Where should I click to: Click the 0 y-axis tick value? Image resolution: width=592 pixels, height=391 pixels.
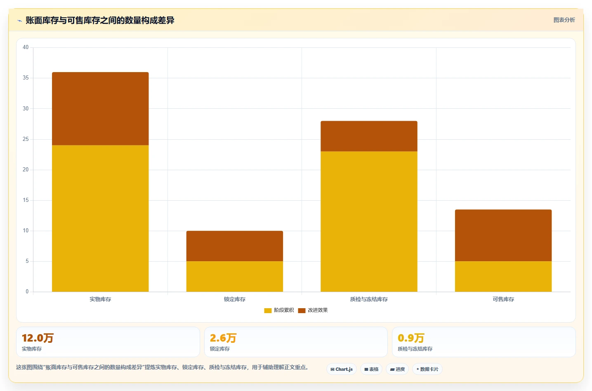(x=27, y=292)
